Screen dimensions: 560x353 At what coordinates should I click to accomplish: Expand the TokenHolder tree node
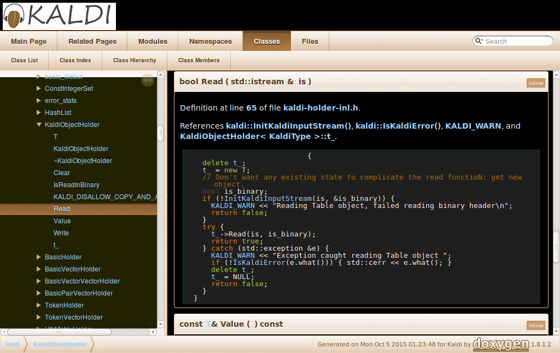click(x=38, y=305)
